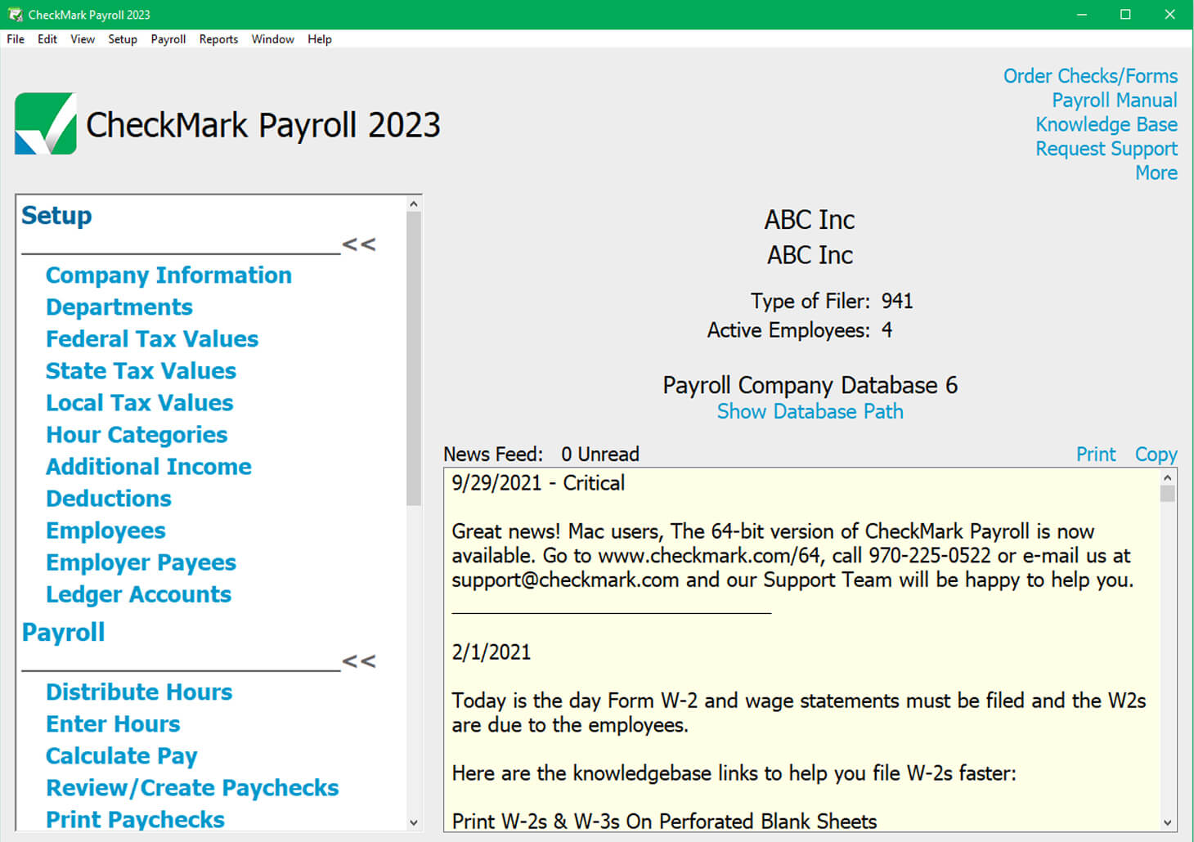This screenshot has width=1194, height=842.
Task: Open the Help menu
Action: coord(320,39)
